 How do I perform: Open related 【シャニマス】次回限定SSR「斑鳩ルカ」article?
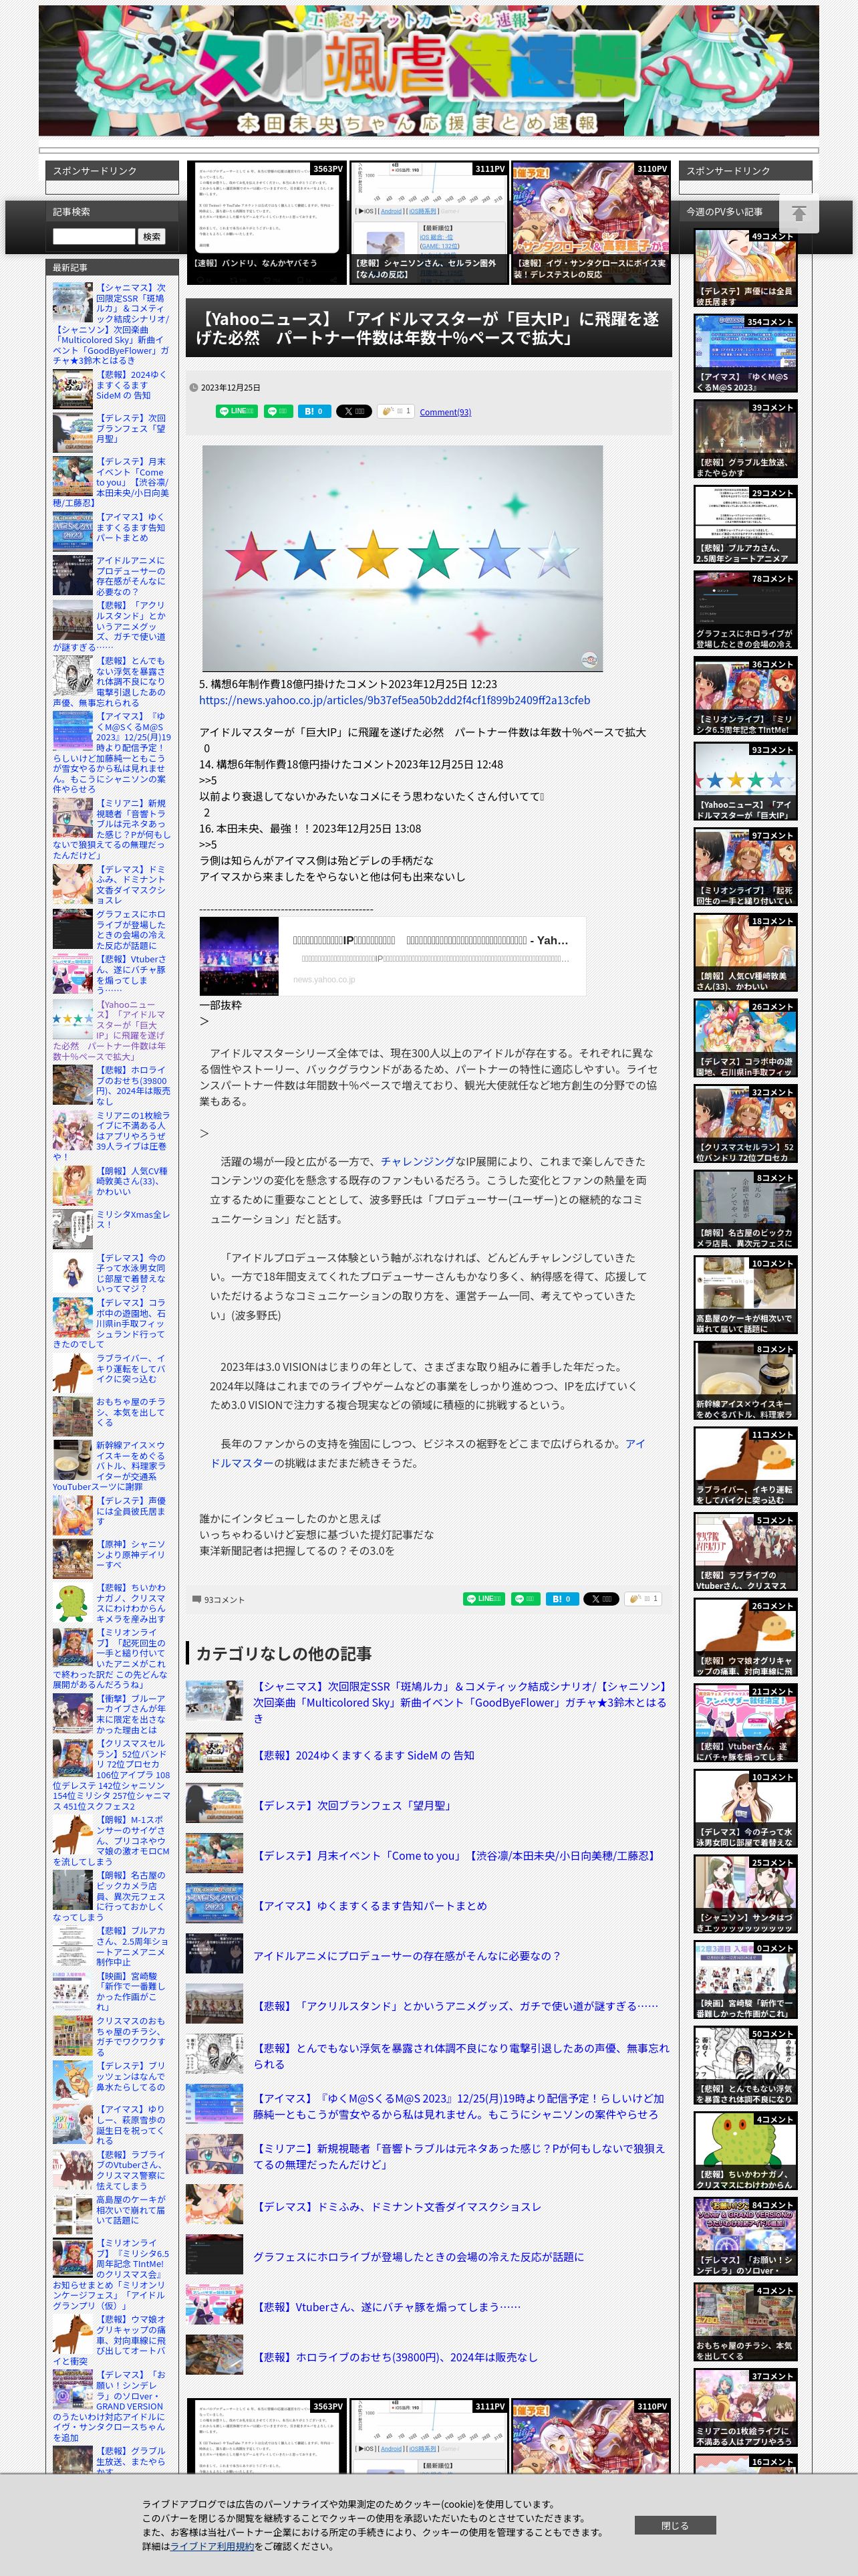tap(460, 1702)
